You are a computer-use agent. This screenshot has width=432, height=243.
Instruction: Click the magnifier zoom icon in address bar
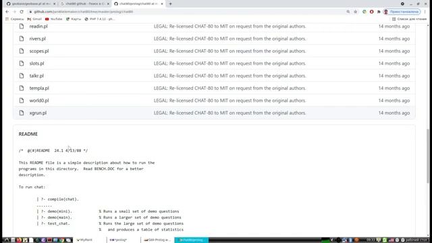click(x=348, y=11)
